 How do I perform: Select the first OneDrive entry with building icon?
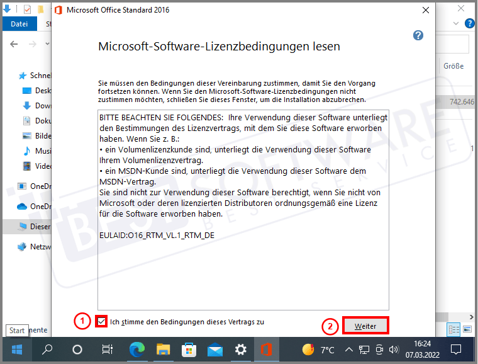pyautogui.click(x=34, y=186)
